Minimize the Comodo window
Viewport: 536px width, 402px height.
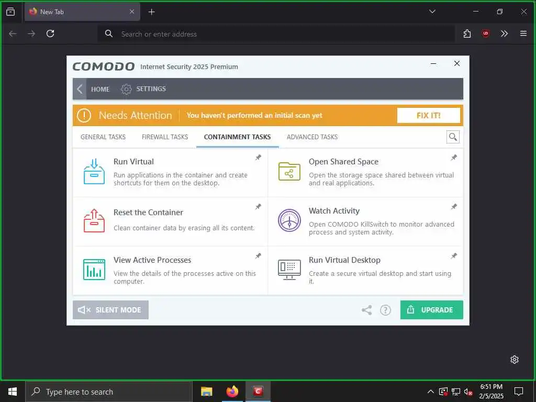point(433,63)
